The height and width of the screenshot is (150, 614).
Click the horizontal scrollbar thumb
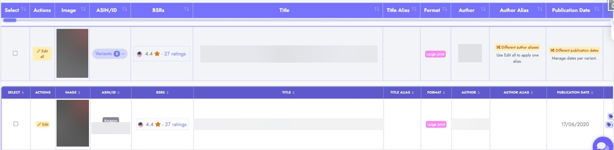coord(10,20)
